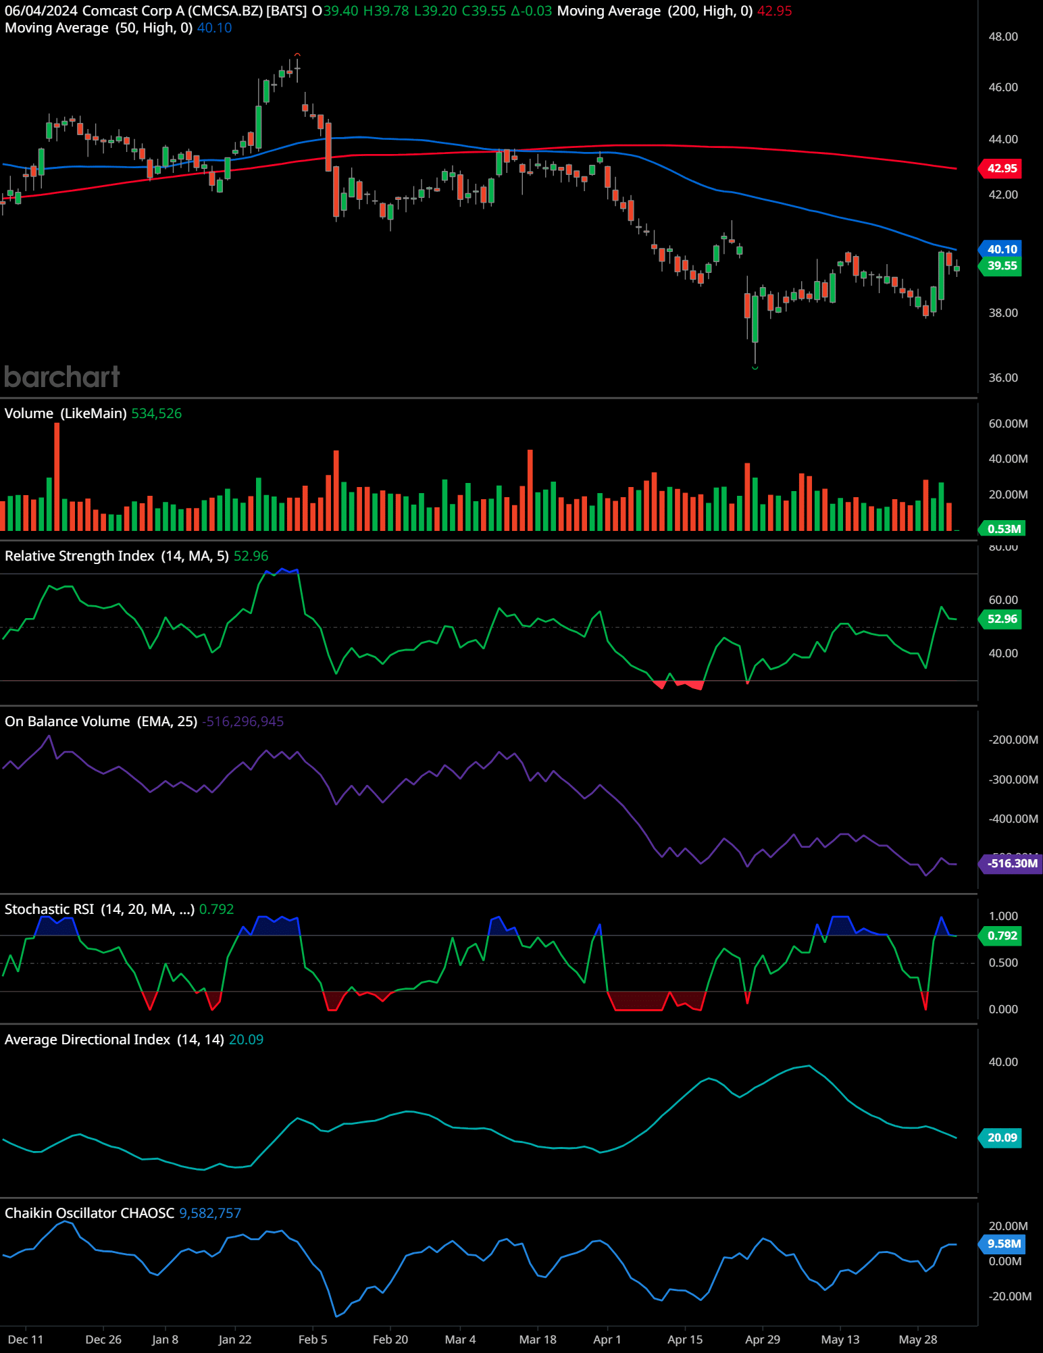Image resolution: width=1043 pixels, height=1353 pixels.
Task: Click the Feb 20 date axis label
Action: point(390,1339)
